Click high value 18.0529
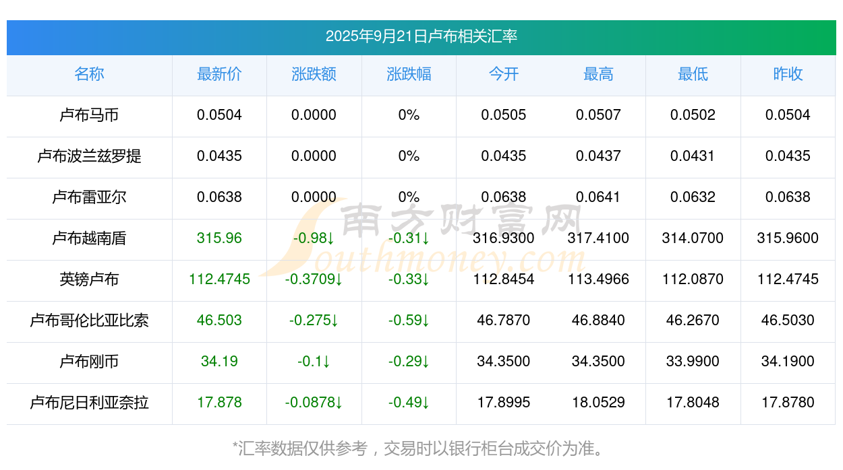Image resolution: width=843 pixels, height=470 pixels. coord(598,403)
